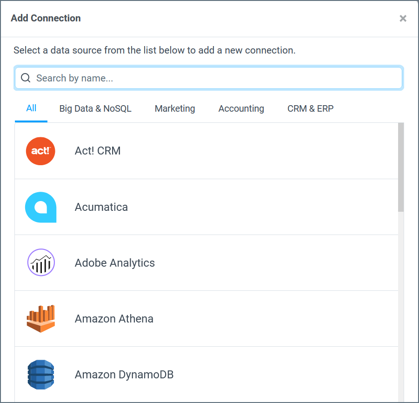Click the data source list scrollbar thumb
The image size is (419, 403).
pos(401,168)
